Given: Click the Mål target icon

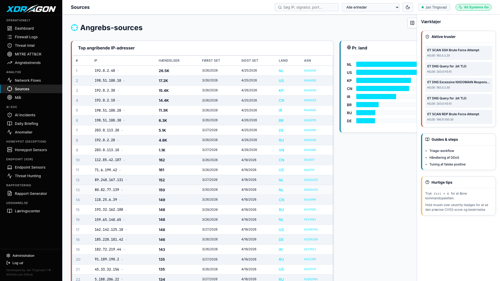Looking at the screenshot, I should click(10, 98).
